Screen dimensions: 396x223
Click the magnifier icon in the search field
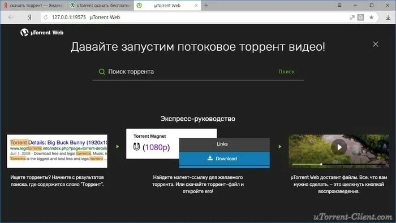(x=102, y=72)
